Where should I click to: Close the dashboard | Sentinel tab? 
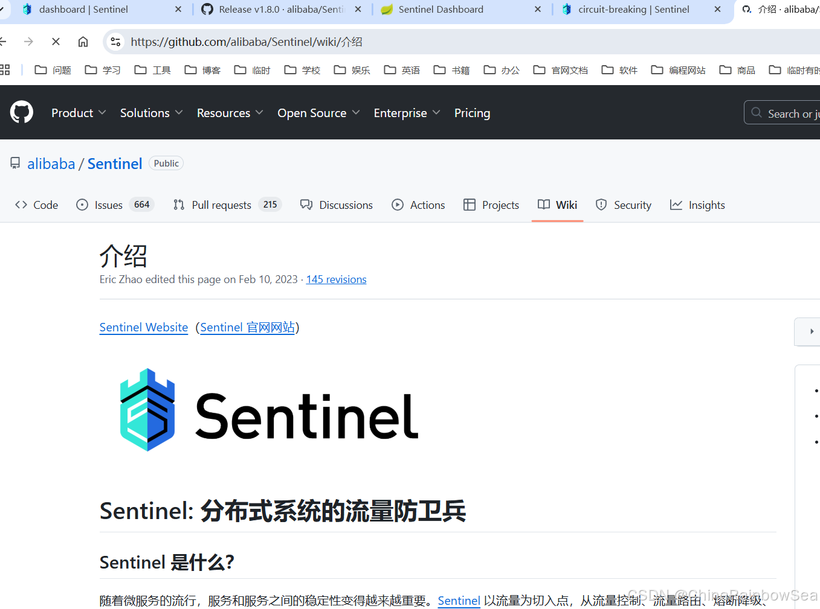click(x=178, y=9)
